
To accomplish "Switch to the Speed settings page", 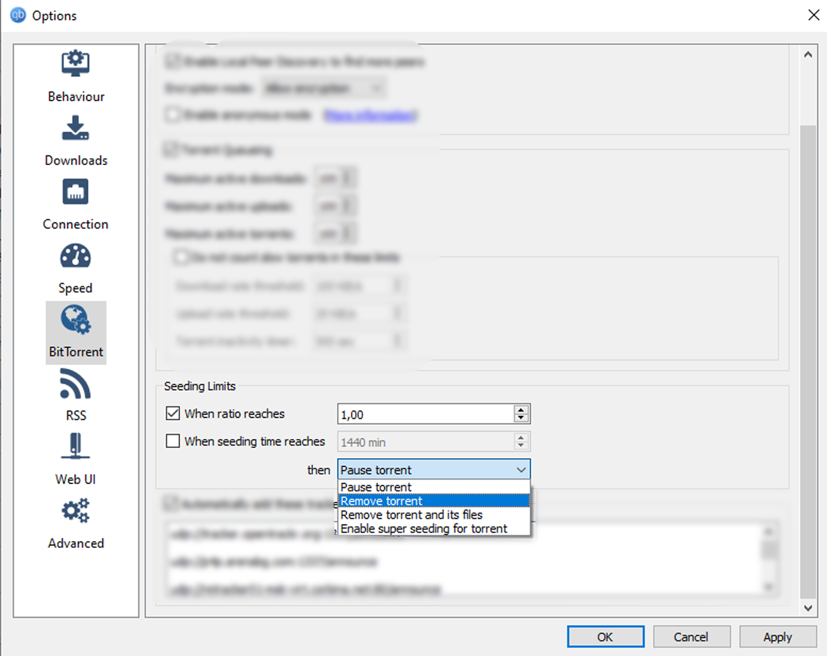I will [x=76, y=268].
